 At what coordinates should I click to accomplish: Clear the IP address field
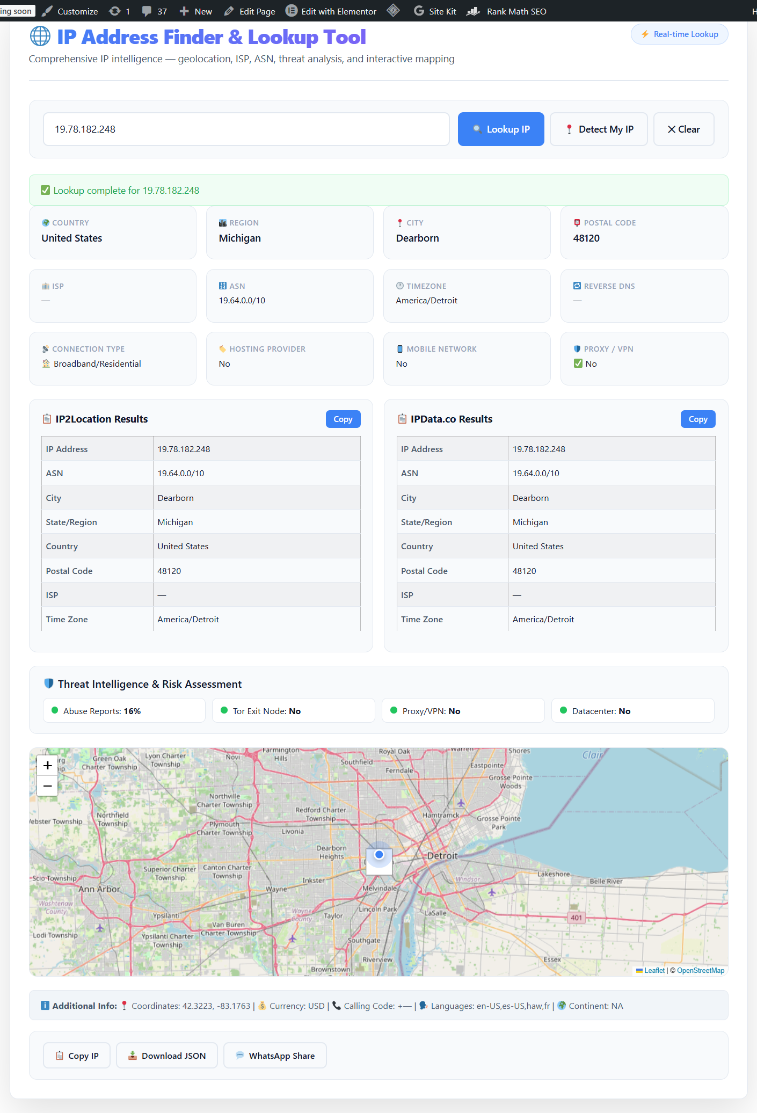[x=683, y=129]
